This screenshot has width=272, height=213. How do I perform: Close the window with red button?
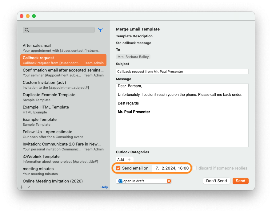[x=22, y=16]
